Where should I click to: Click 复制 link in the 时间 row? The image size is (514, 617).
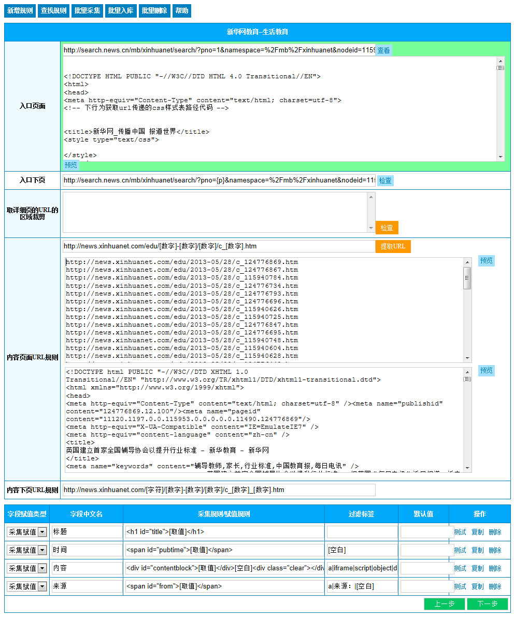coord(477,550)
